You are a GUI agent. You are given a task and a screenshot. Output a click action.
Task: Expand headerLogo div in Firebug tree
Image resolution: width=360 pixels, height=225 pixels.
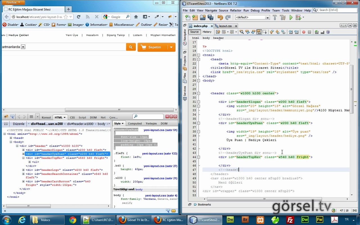pyautogui.click(x=23, y=170)
